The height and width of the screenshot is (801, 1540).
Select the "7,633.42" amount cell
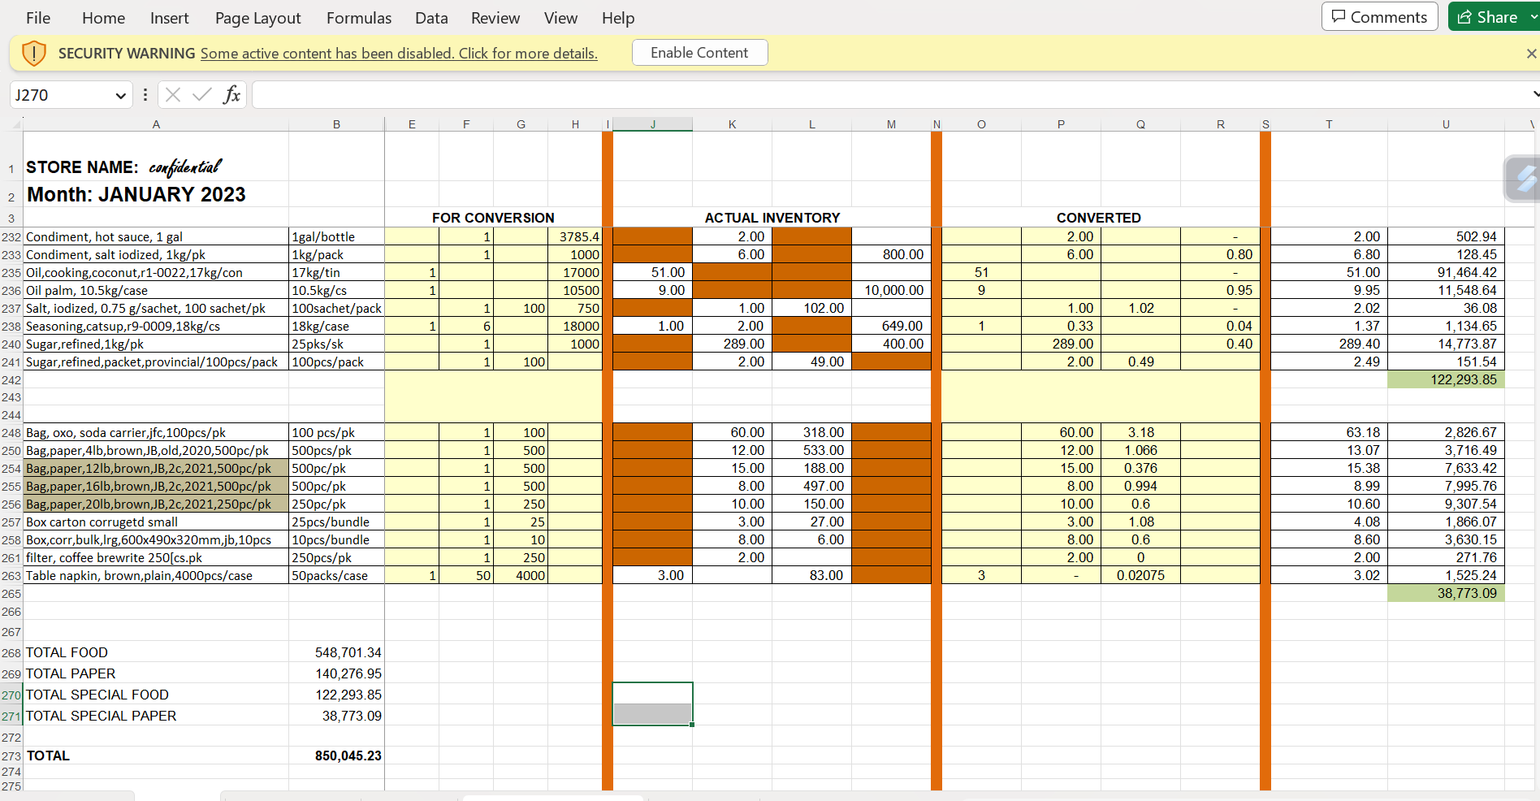[1446, 468]
